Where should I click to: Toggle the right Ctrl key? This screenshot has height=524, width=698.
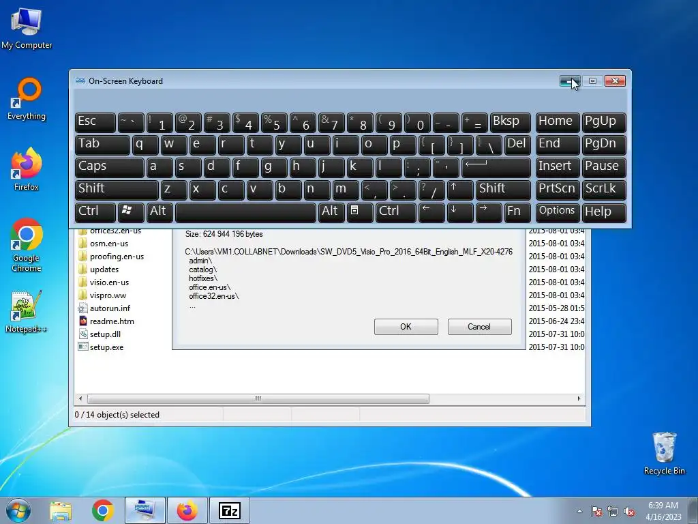coord(396,212)
